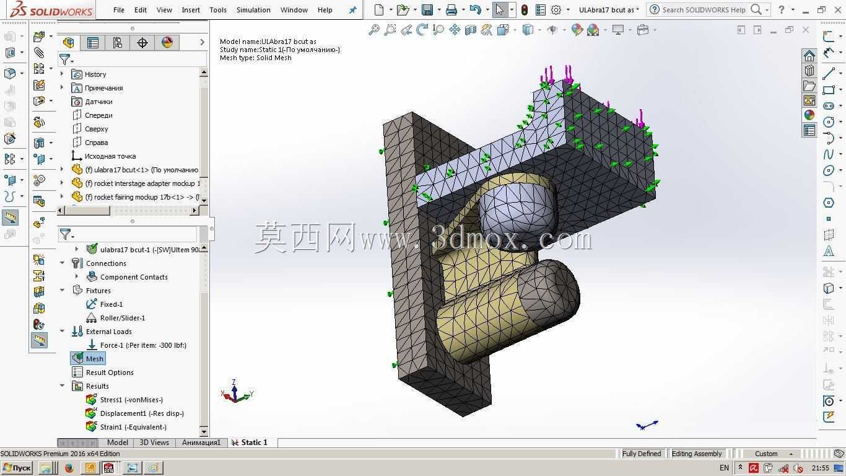Open View Settings monitor icon

point(617,30)
